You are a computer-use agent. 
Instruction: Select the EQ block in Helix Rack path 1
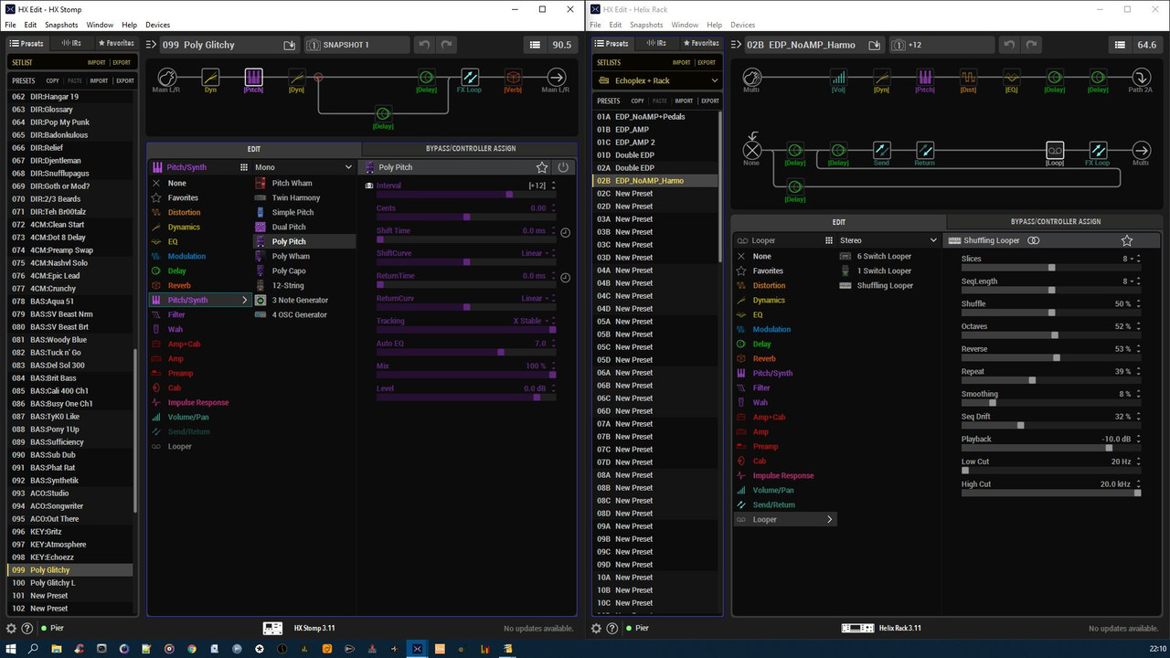[x=1011, y=78]
